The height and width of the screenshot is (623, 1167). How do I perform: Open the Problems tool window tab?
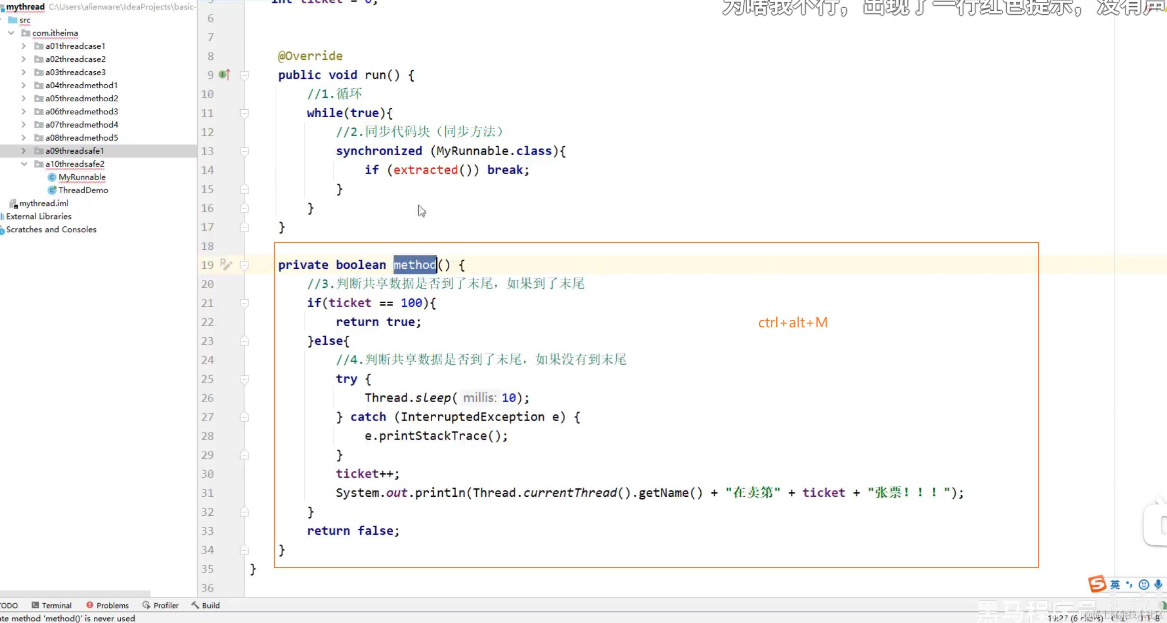[x=107, y=605]
